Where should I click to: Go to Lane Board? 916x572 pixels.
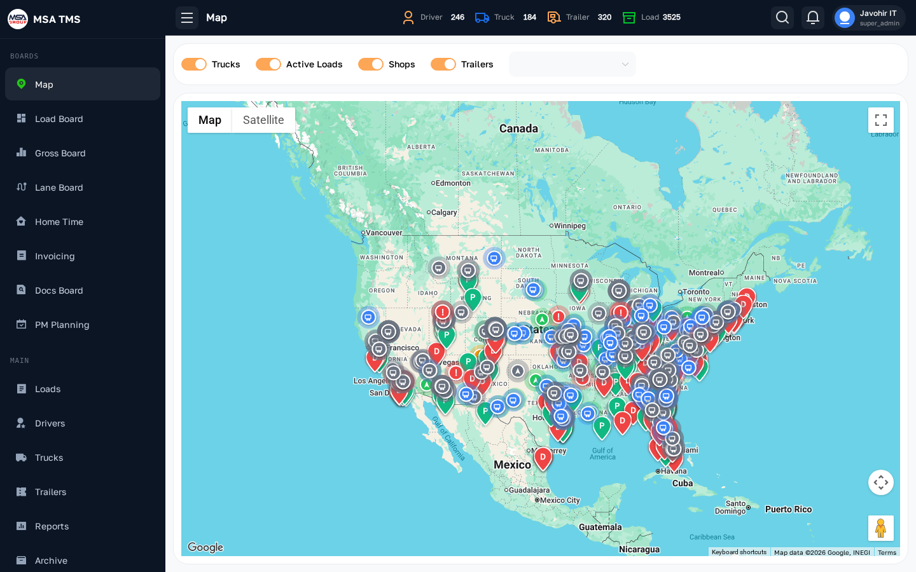point(83,187)
